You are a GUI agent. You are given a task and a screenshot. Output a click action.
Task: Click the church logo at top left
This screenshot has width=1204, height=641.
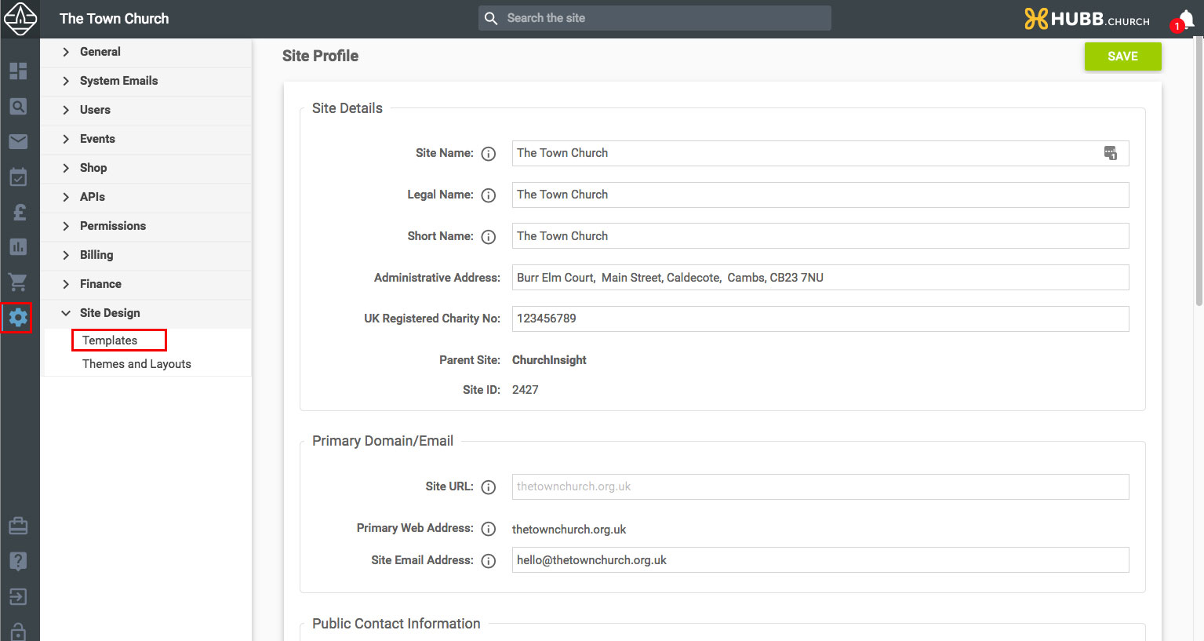click(20, 19)
